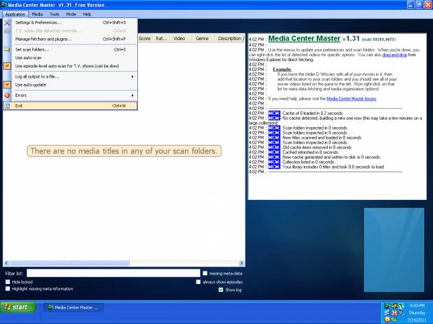Click the app icon in the title bar
Image resolution: width=433 pixels, height=324 pixels.
coord(4,5)
